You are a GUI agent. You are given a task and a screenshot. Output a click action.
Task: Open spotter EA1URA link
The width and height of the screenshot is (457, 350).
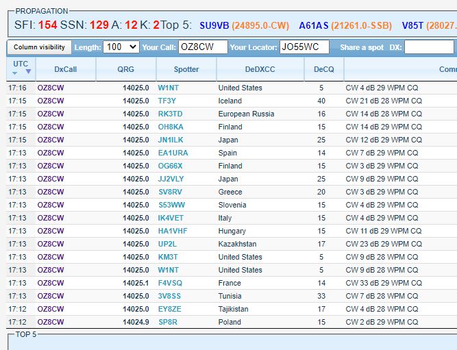click(x=173, y=153)
